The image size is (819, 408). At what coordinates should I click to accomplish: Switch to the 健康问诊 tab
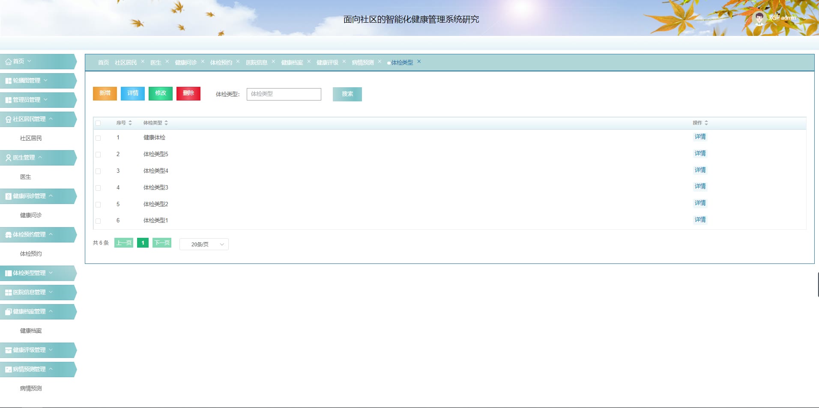point(185,62)
